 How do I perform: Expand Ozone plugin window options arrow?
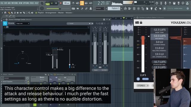[4, 20]
